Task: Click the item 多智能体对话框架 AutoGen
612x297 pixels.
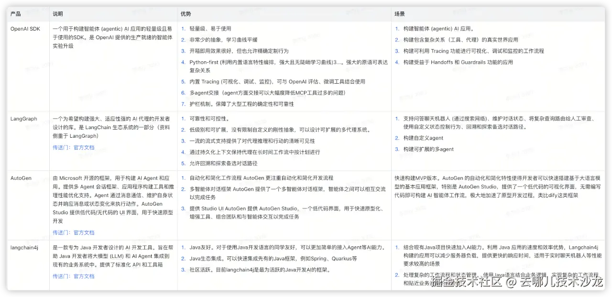Action: tap(287, 193)
